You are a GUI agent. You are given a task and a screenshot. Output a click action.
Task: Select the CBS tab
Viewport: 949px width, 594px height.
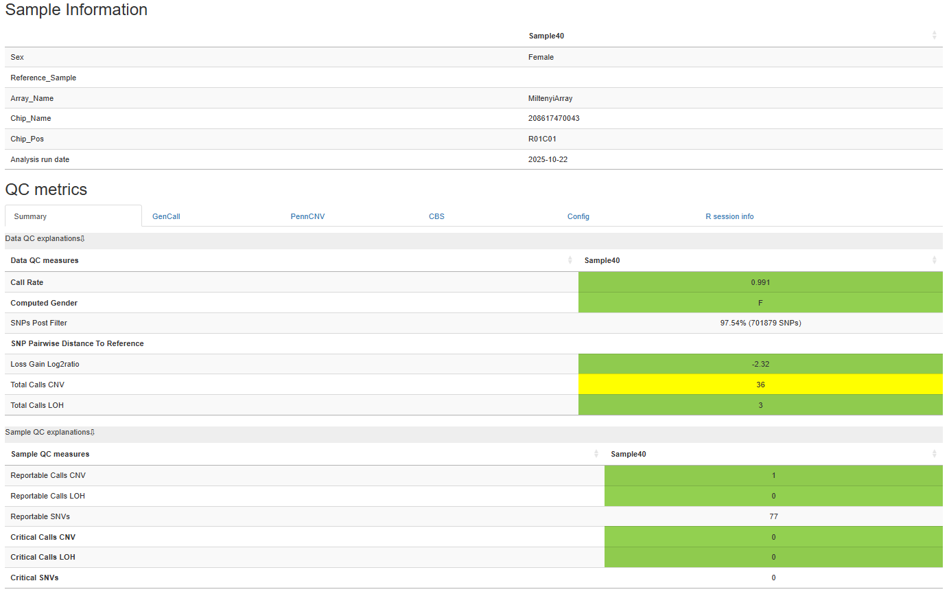pyautogui.click(x=436, y=216)
